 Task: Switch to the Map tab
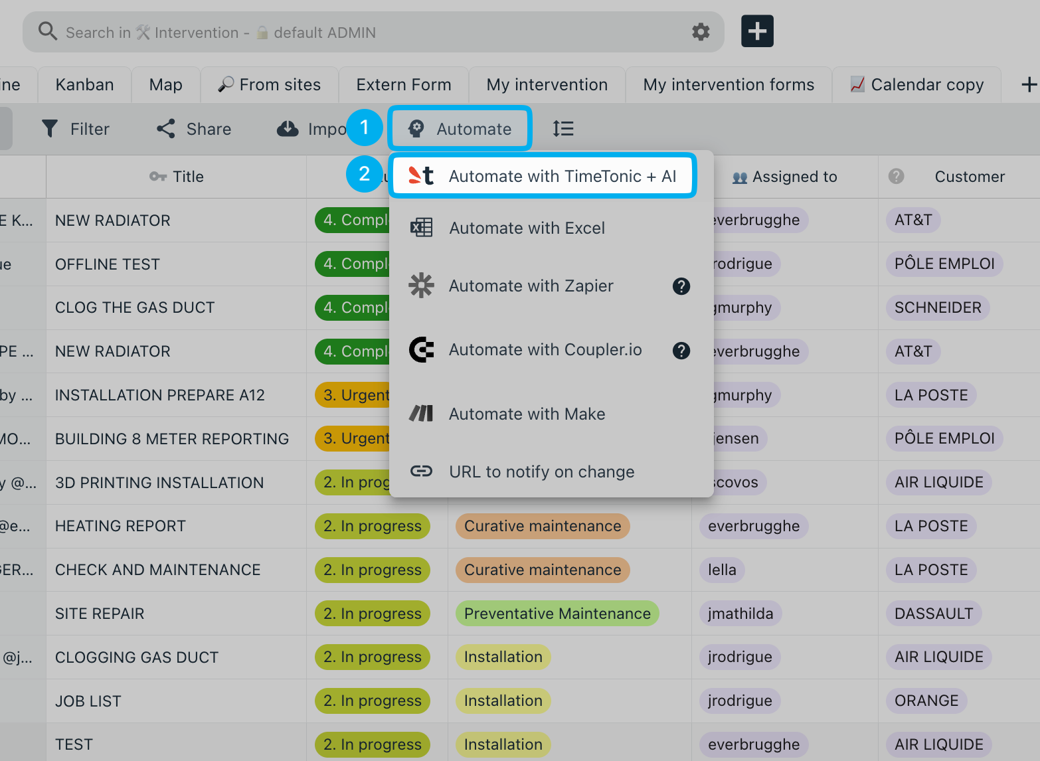click(165, 85)
